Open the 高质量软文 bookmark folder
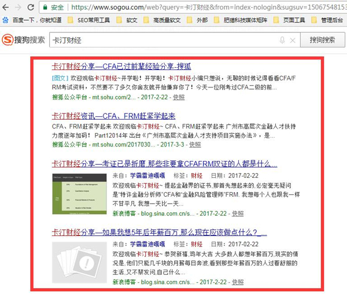The height and width of the screenshot is (294, 347). tap(162, 20)
